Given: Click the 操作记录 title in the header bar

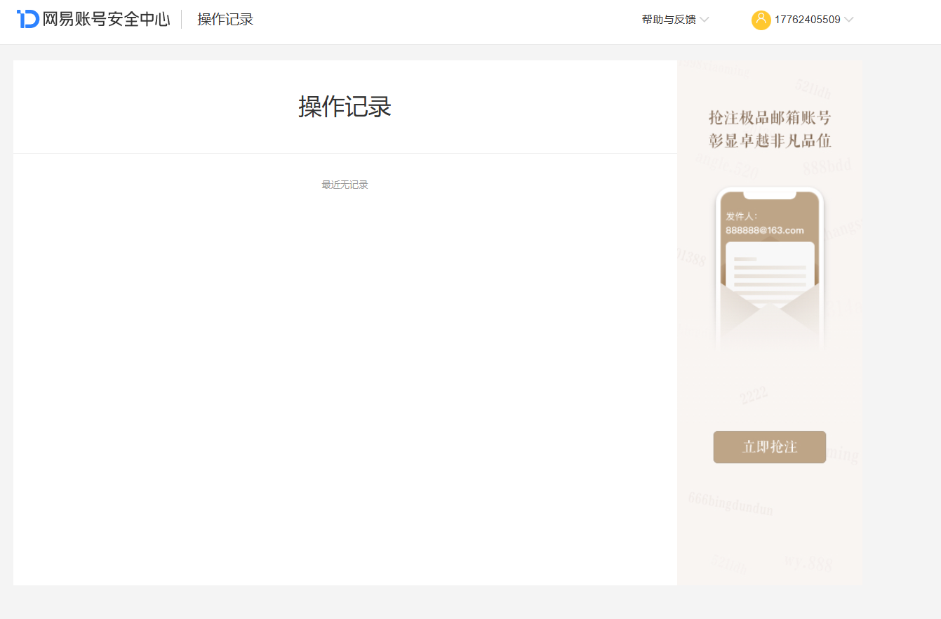Looking at the screenshot, I should tap(225, 20).
